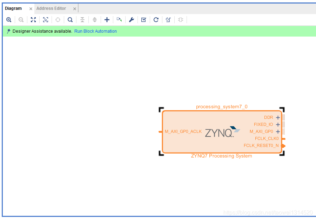Close the Address Editor tab
This screenshot has height=219, width=316.
point(75,9)
